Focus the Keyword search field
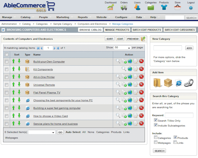198x158 pixels. pyautogui.click(x=179, y=115)
